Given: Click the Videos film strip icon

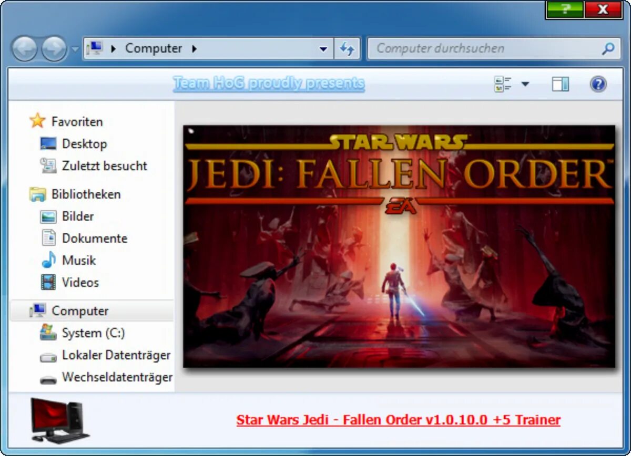Looking at the screenshot, I should [x=48, y=282].
